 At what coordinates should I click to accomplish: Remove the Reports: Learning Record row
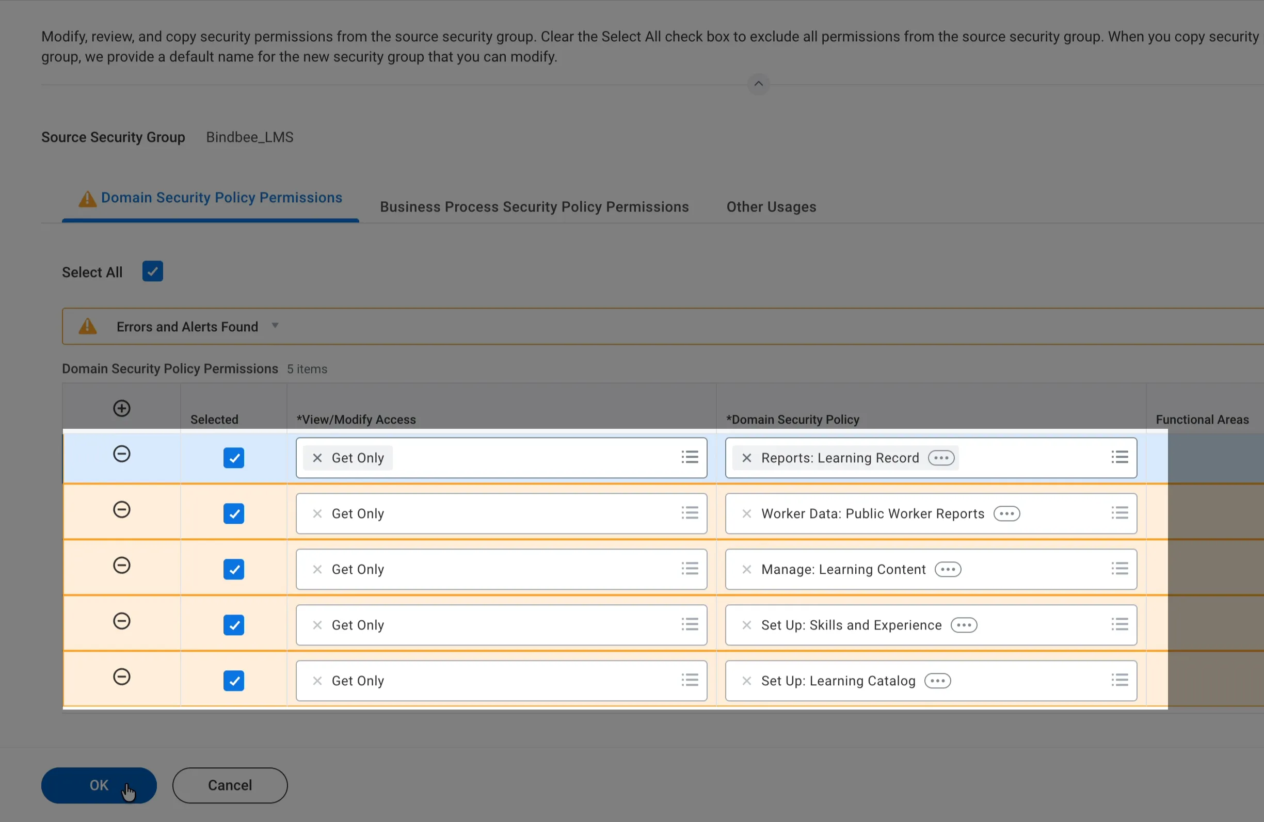(x=122, y=454)
